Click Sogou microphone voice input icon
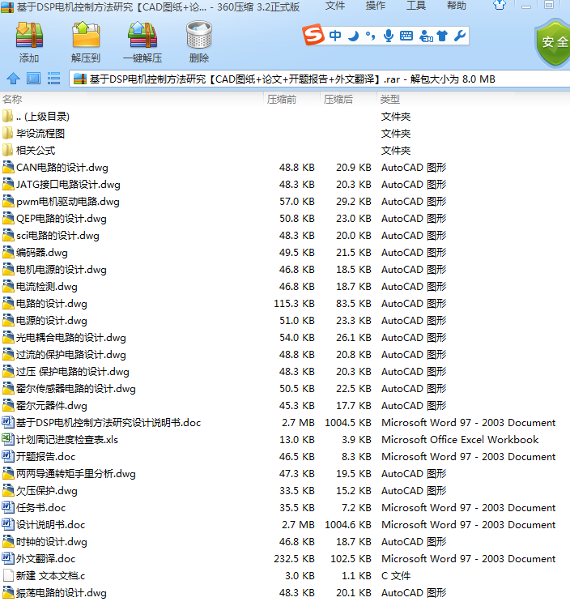The height and width of the screenshot is (606, 570). (x=389, y=36)
